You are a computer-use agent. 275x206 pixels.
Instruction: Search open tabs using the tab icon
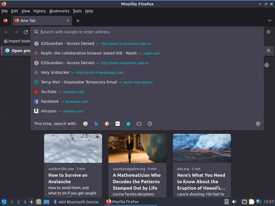(139, 124)
